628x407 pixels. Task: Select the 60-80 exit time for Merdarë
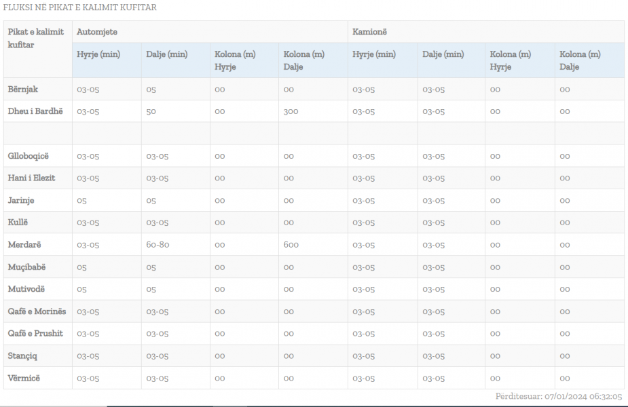pos(158,245)
